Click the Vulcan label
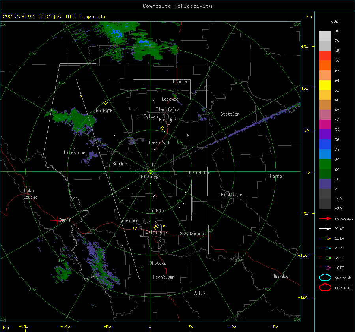The width and height of the screenshot is (355, 332). click(200, 293)
